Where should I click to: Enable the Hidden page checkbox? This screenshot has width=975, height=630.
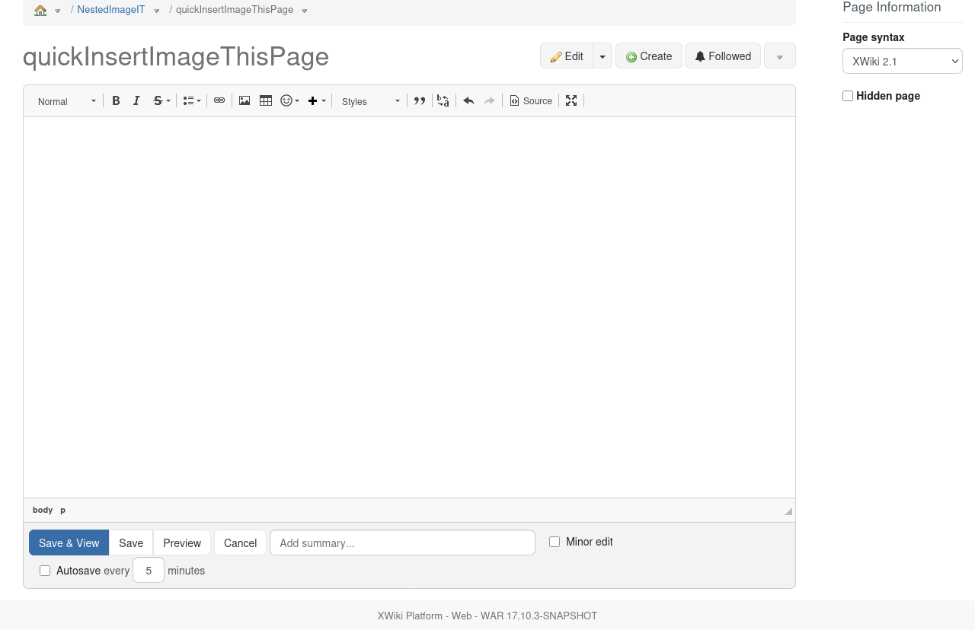(x=848, y=96)
